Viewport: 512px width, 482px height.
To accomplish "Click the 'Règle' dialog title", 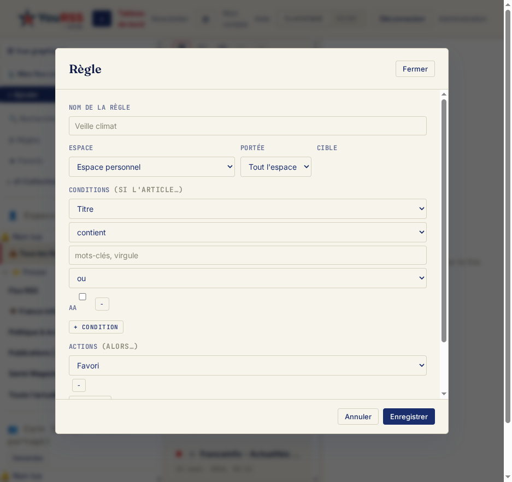I will pos(85,69).
